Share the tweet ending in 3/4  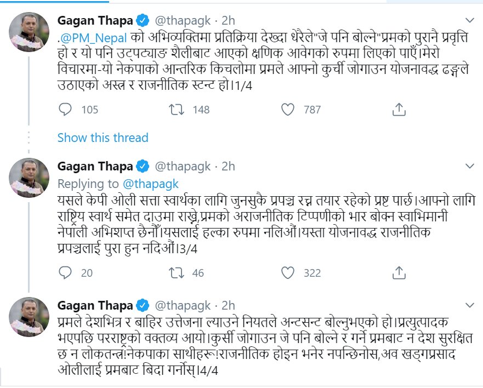pos(399,272)
